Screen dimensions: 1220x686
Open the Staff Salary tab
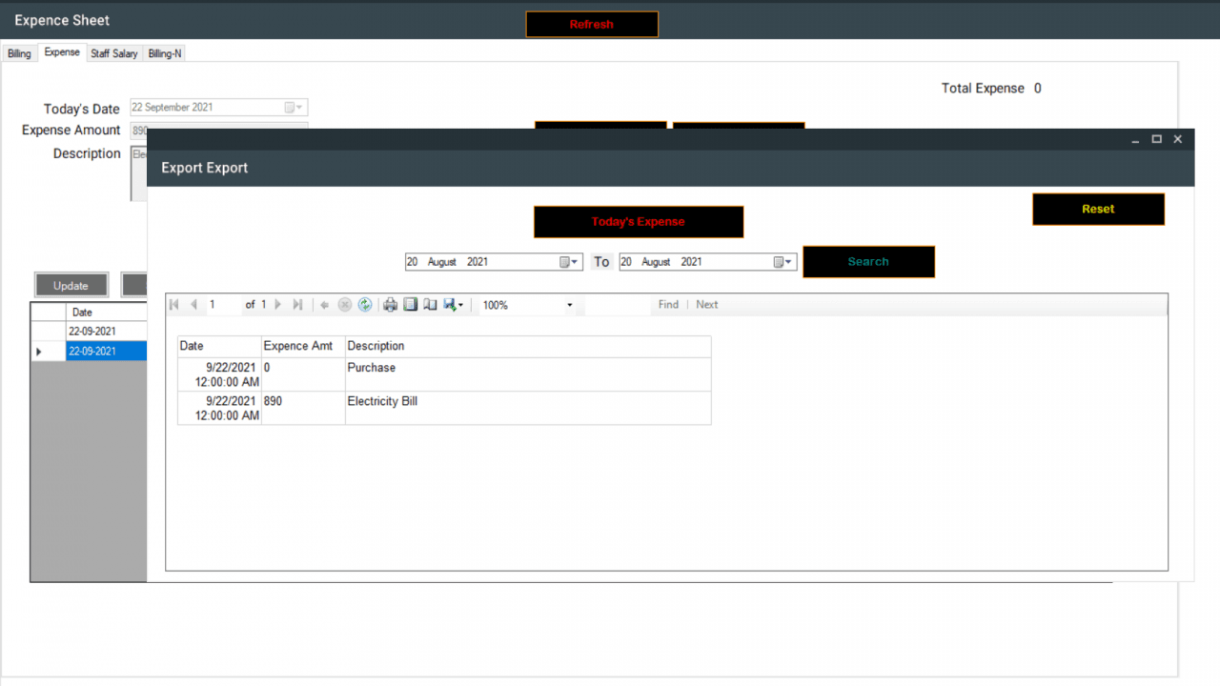click(x=114, y=53)
